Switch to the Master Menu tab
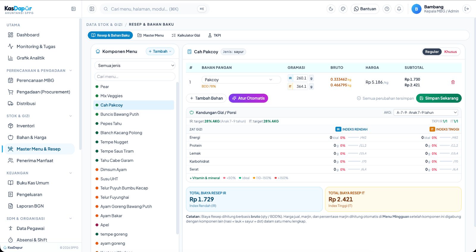The width and height of the screenshot is (476, 252). click(151, 35)
